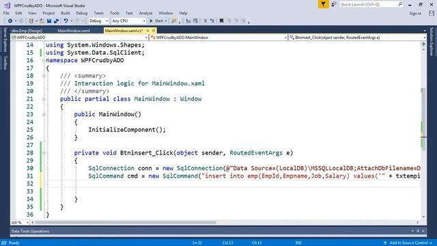Open the Window menu
Image resolution: width=437 pixels, height=246 pixels.
click(x=165, y=13)
